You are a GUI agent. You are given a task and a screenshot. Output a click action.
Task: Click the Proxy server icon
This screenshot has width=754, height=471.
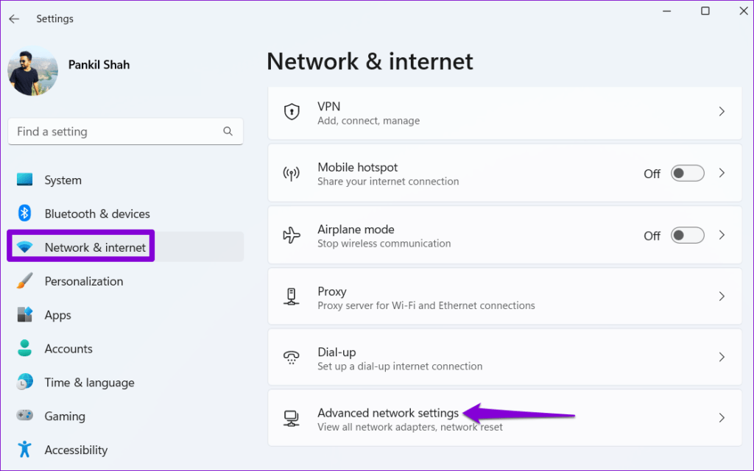(292, 297)
